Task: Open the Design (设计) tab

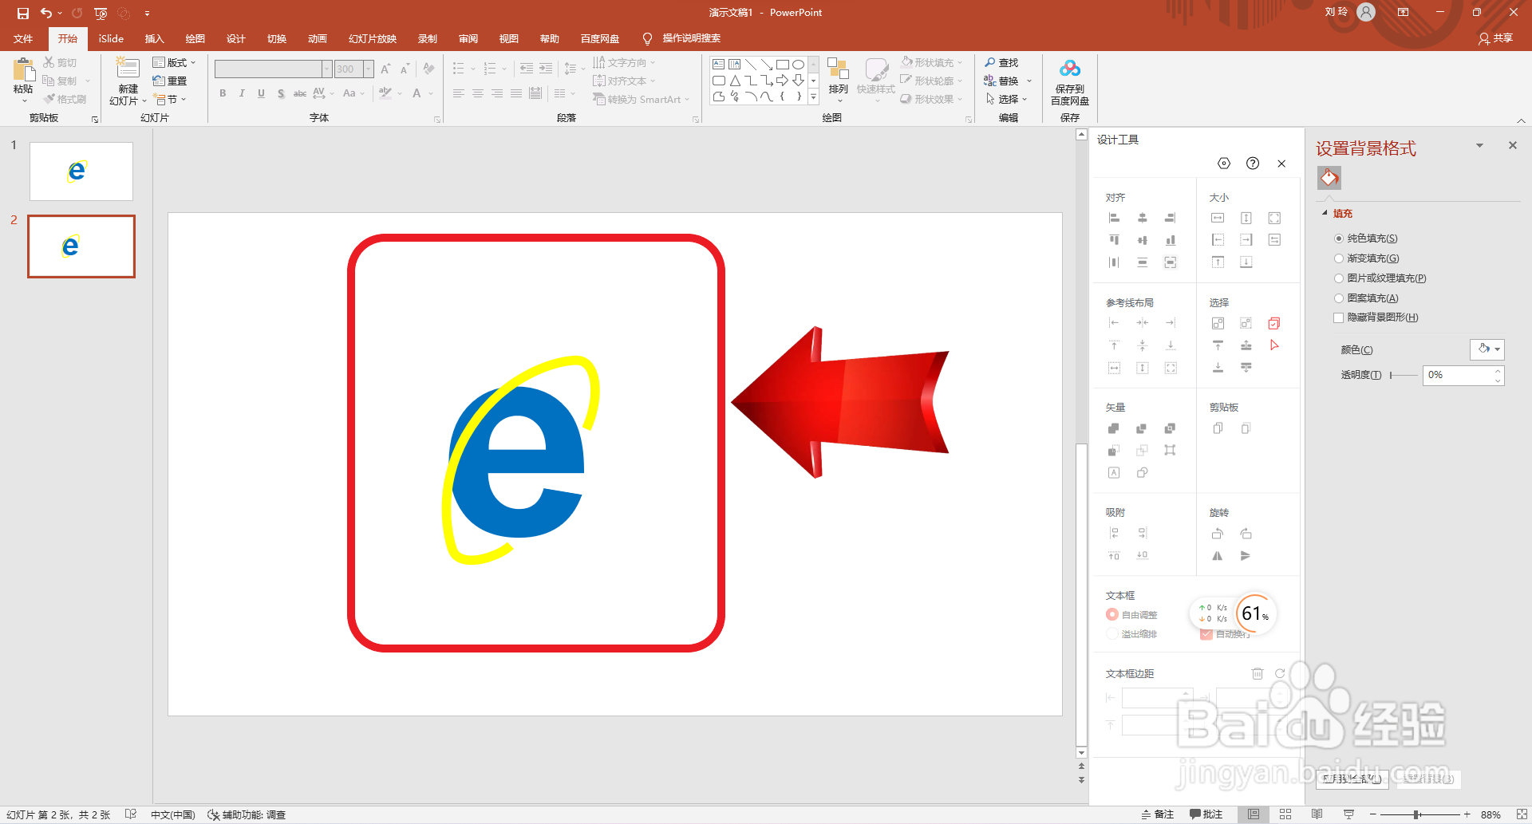Action: (235, 38)
